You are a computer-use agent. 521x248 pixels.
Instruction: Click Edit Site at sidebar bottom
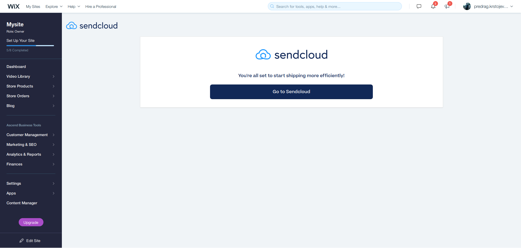[30, 241]
